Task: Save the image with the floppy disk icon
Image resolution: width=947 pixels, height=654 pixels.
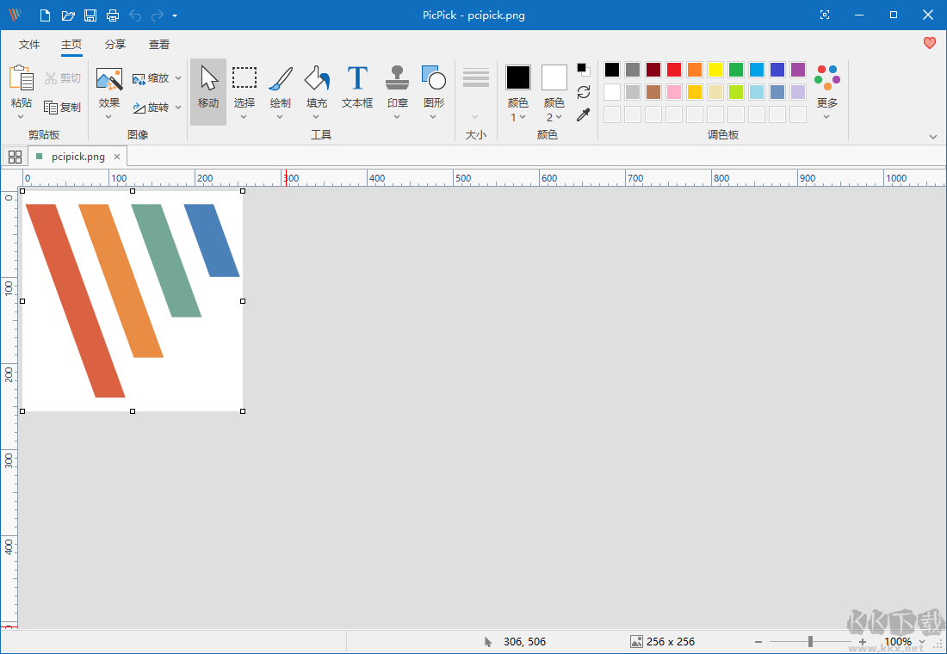Action: [x=90, y=15]
